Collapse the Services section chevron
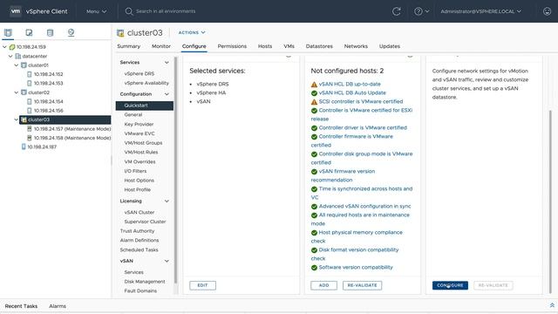 [x=167, y=63]
